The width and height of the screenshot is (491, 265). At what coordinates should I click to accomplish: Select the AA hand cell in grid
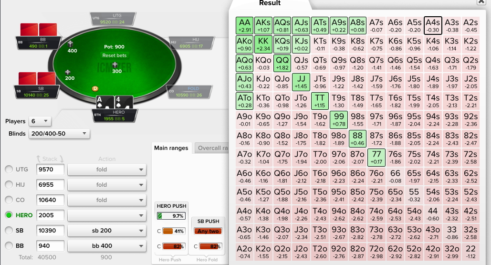tap(244, 25)
